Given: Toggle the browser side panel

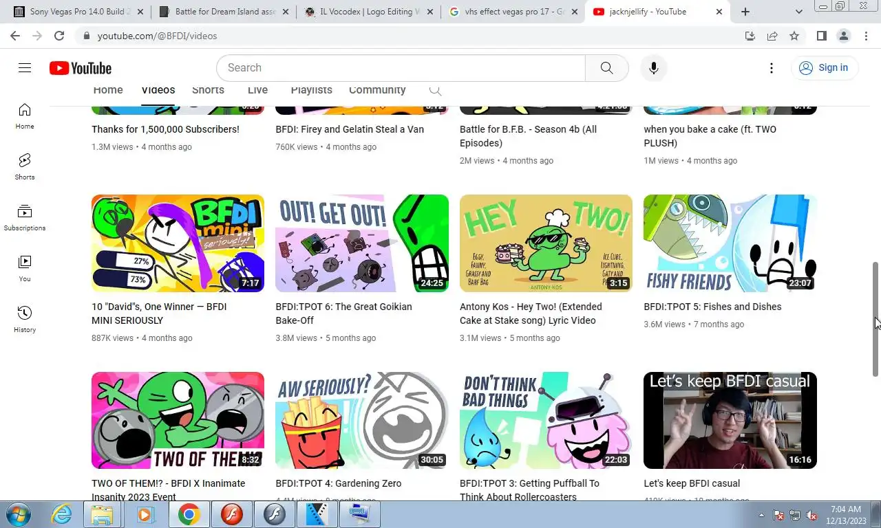Looking at the screenshot, I should pos(821,36).
